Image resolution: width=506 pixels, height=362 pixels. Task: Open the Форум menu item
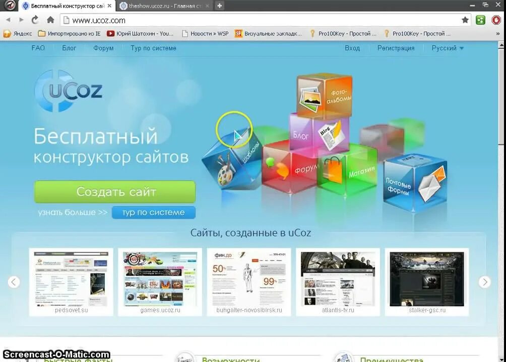(x=103, y=48)
